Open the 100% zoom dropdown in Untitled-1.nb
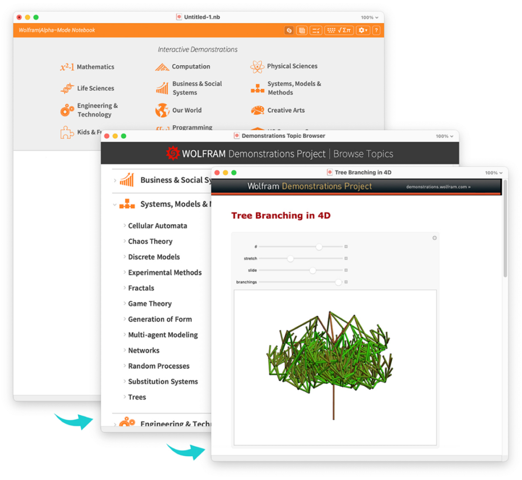 pyautogui.click(x=370, y=17)
